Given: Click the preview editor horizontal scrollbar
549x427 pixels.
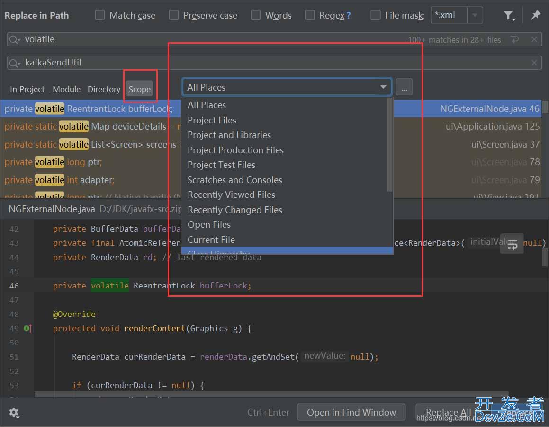Looking at the screenshot, I should (271, 394).
